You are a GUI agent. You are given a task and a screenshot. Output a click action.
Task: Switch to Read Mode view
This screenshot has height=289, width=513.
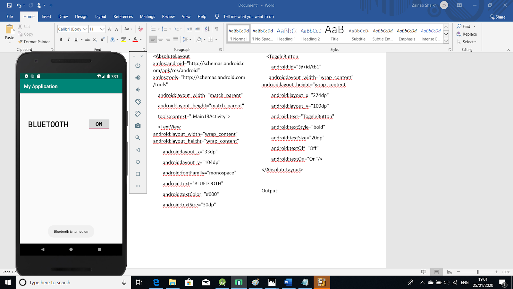pos(424,272)
